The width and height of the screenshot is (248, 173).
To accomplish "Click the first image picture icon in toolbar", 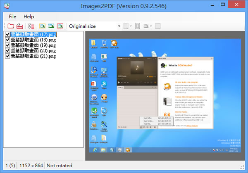I will coord(42,26).
